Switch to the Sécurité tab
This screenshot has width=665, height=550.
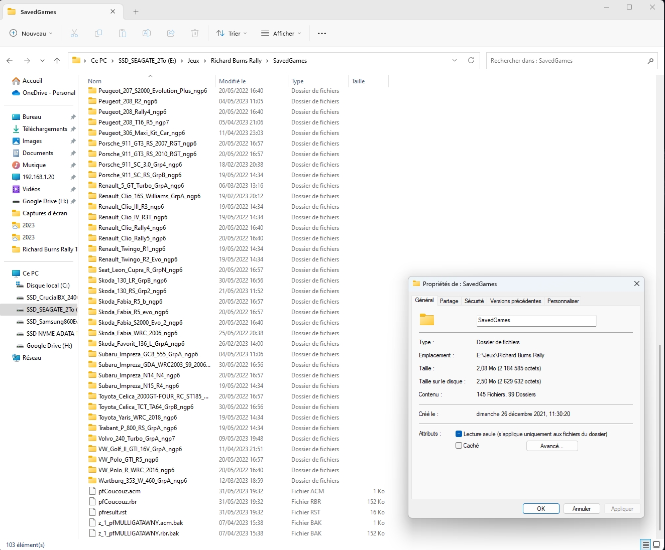pyautogui.click(x=474, y=301)
